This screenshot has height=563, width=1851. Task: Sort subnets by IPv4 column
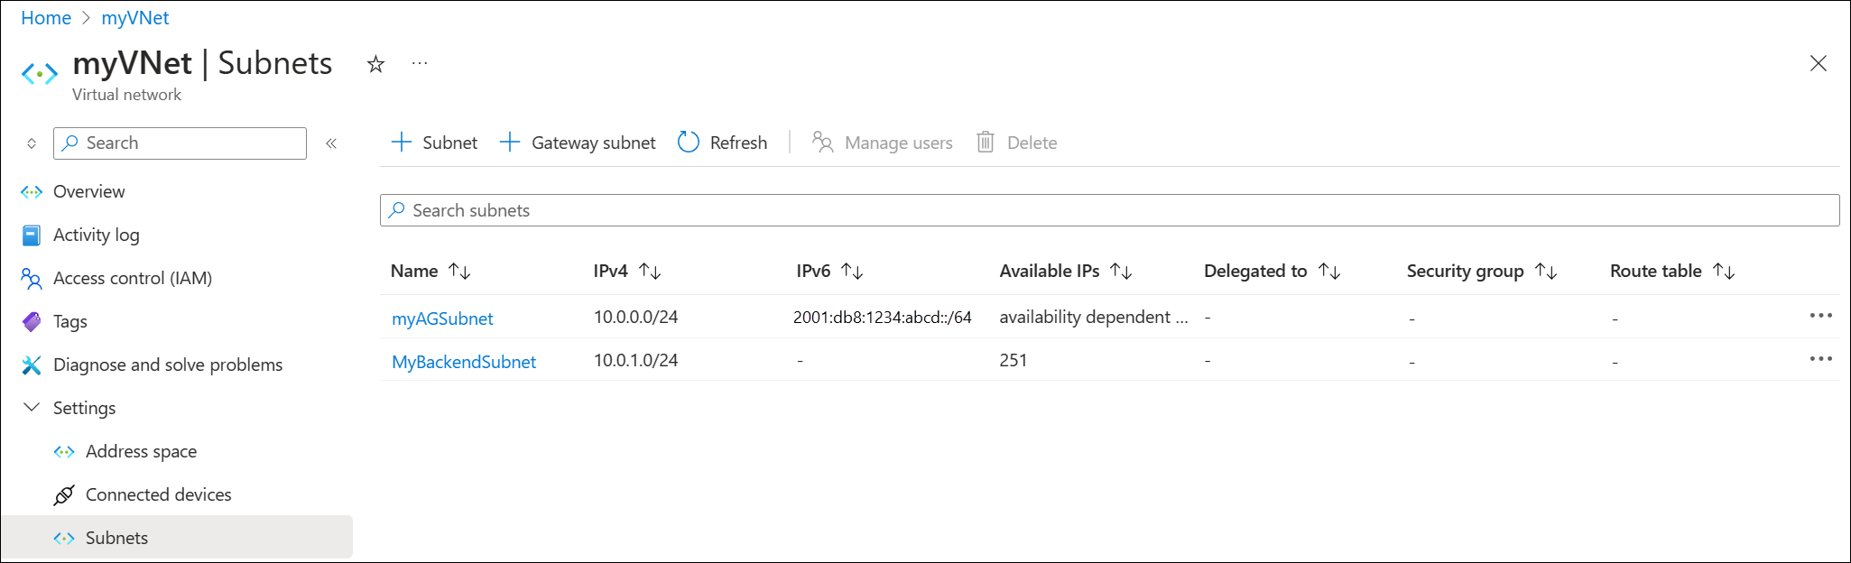pos(650,271)
